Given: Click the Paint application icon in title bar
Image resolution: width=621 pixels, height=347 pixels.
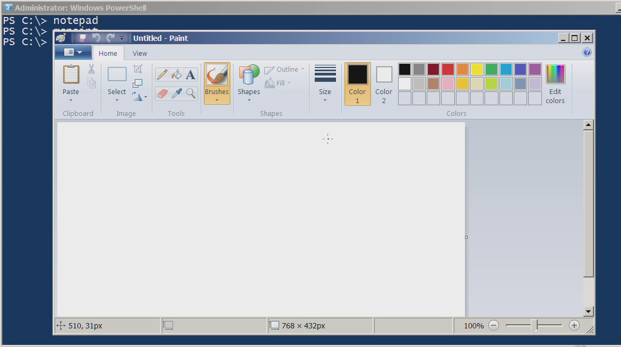Looking at the screenshot, I should [x=61, y=38].
